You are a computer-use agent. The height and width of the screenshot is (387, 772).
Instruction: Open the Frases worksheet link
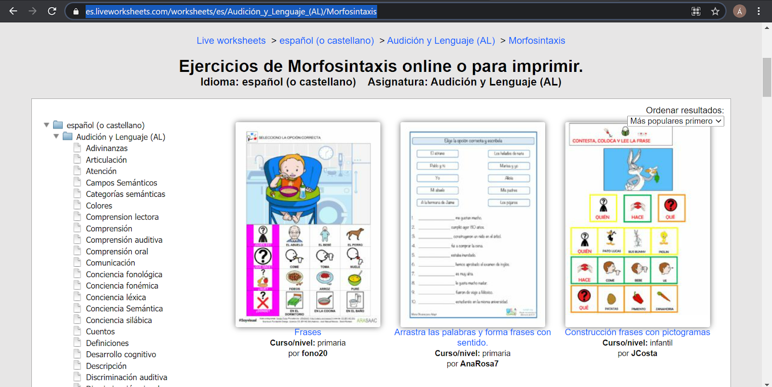(x=308, y=332)
